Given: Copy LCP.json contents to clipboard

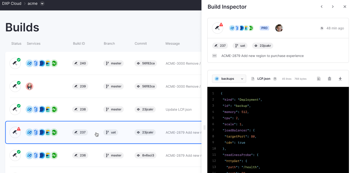Looking at the screenshot, I should [329, 79].
